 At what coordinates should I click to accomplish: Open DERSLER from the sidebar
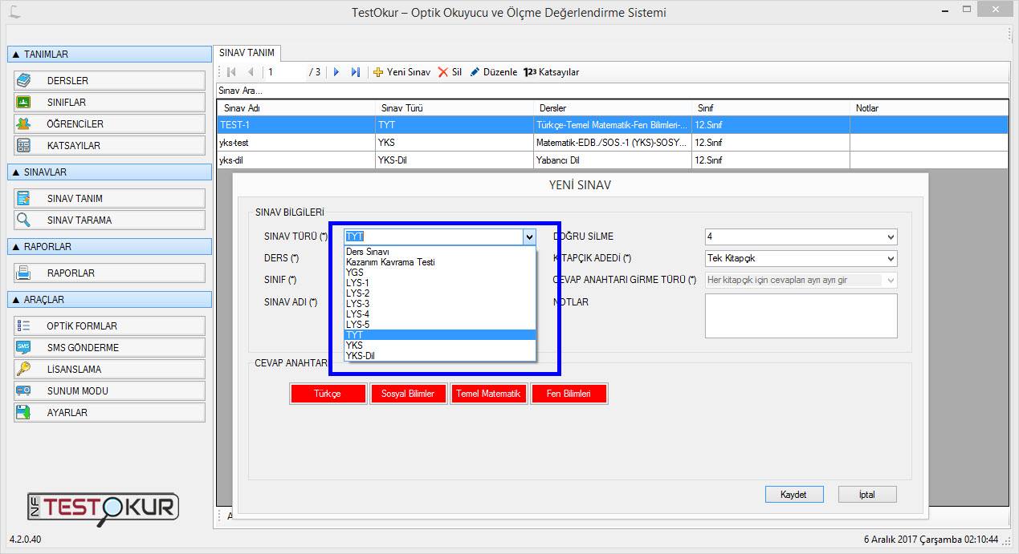[x=109, y=80]
